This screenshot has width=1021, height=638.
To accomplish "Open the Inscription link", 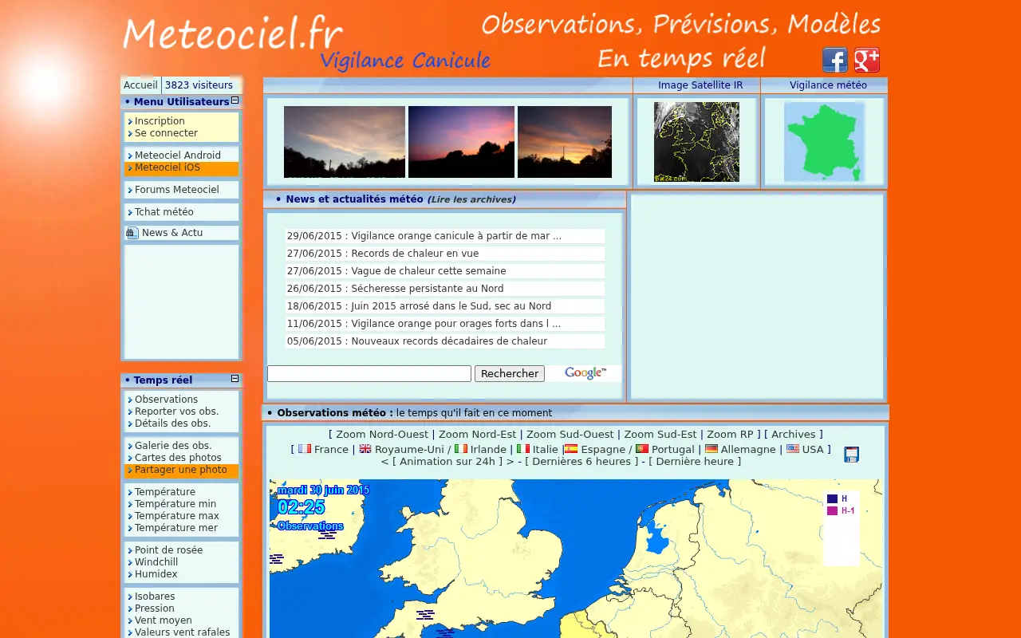I will coord(160,121).
